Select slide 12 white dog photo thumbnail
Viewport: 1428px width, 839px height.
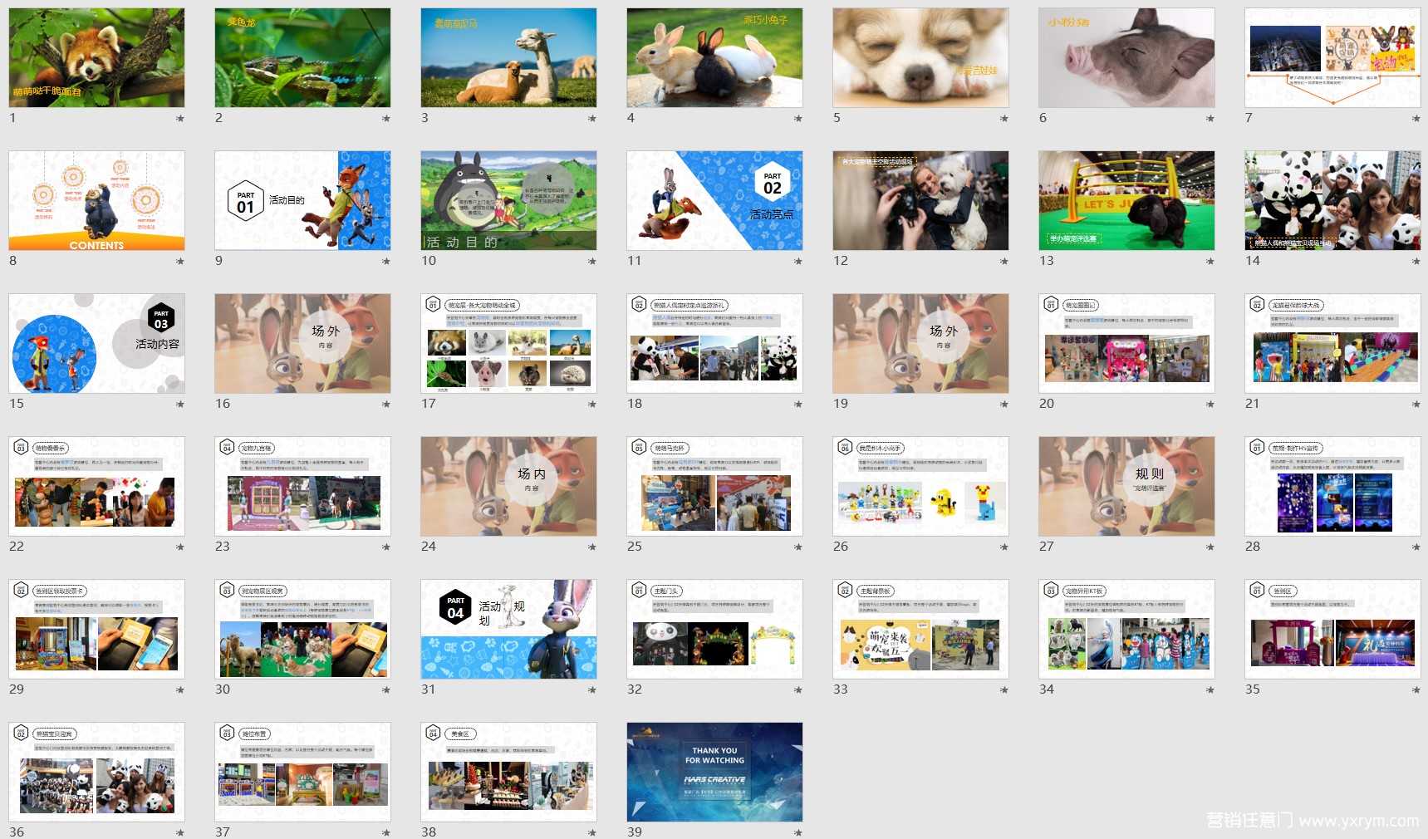tap(920, 200)
